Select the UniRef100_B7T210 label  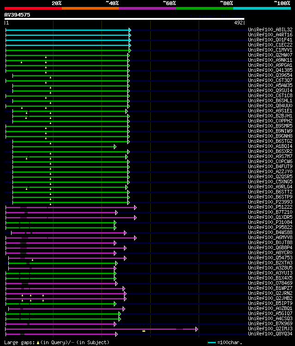coord(270,212)
